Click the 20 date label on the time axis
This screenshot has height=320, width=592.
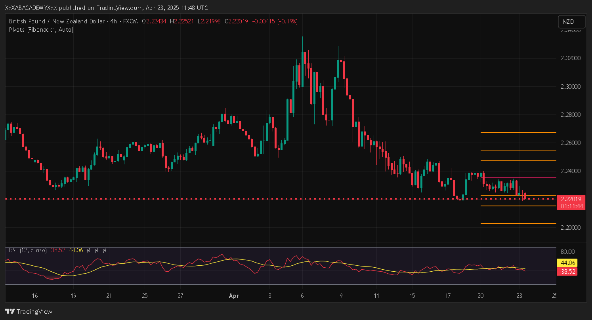(480, 295)
